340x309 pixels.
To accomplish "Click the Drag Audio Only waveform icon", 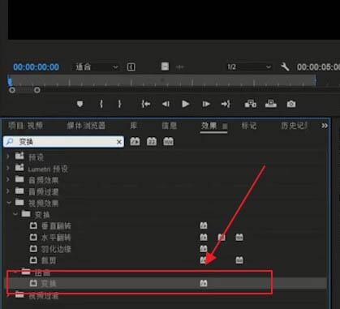I will 179,67.
